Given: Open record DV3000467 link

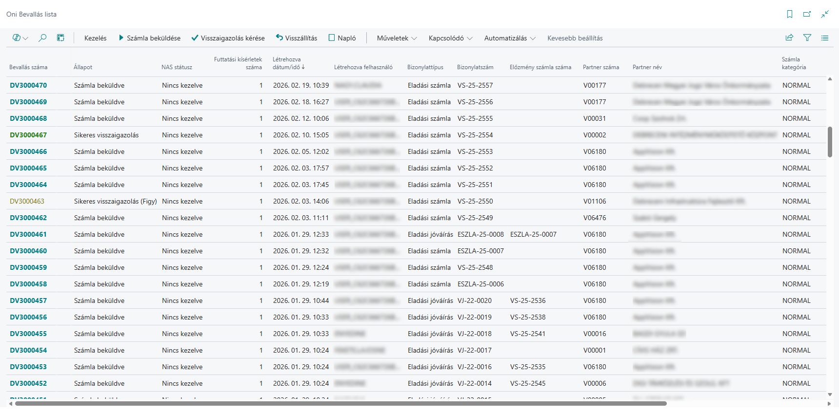Looking at the screenshot, I should [x=28, y=135].
